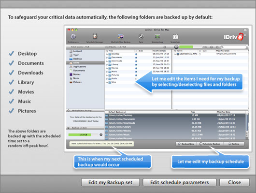Viewport: 256px width, 193px height.
Task: Click the CELINESMAC_MAC computer icon in My IDrive
Action: [178, 54]
